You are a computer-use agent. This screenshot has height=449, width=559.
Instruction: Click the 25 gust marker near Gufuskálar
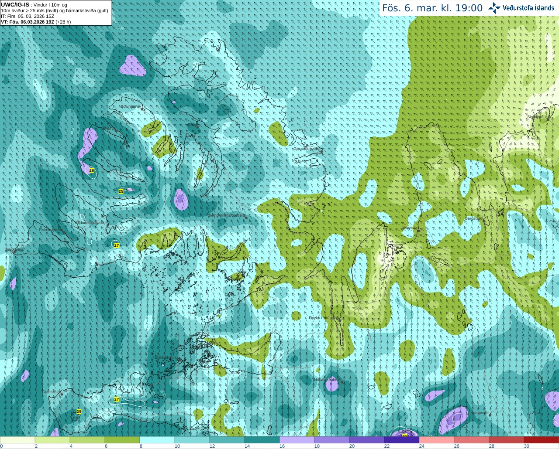79,412
